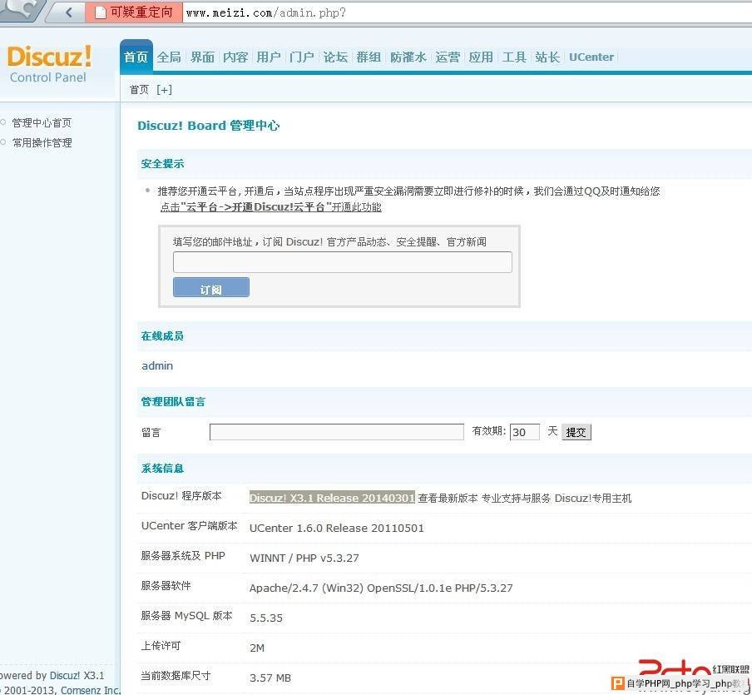The width and height of the screenshot is (752, 695).
Task: Focus the address bar showing www.meizi.com/admin.php
Action: click(x=465, y=12)
